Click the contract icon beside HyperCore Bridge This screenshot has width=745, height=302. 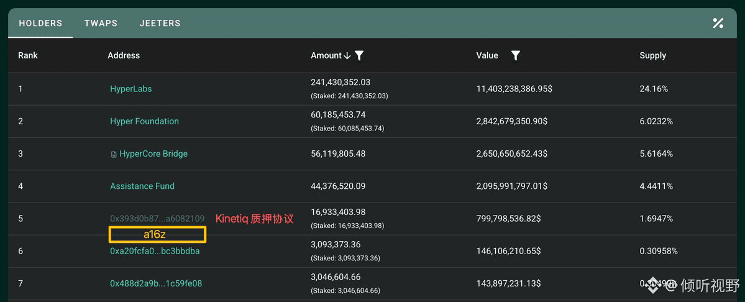[x=114, y=154]
